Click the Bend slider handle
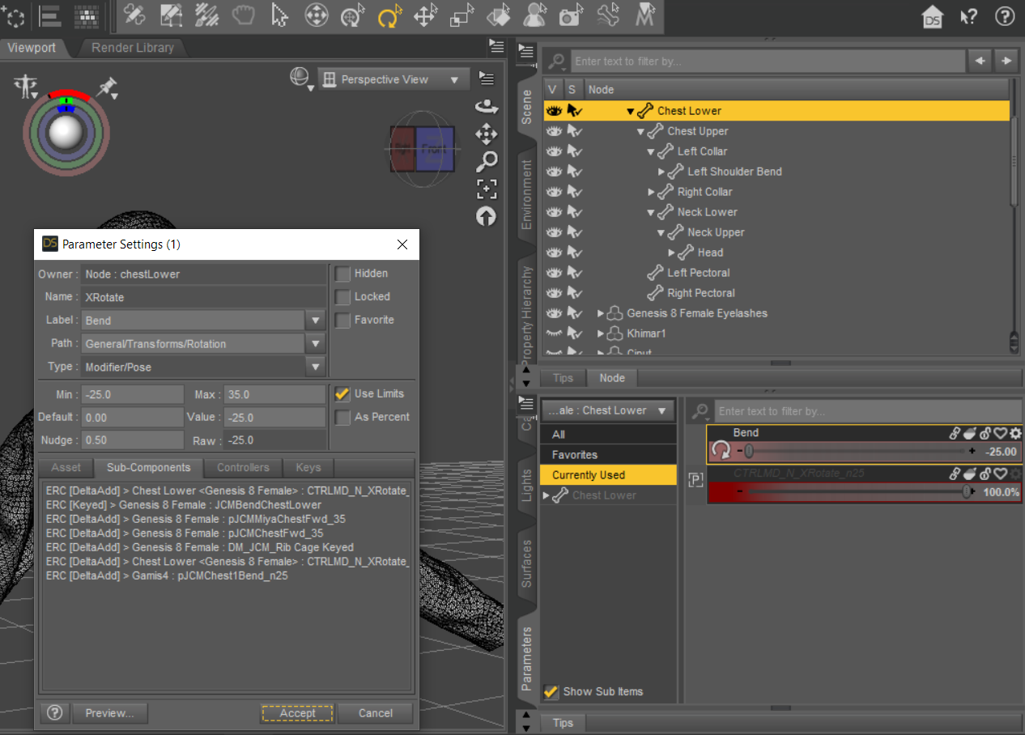This screenshot has width=1025, height=735. (749, 451)
